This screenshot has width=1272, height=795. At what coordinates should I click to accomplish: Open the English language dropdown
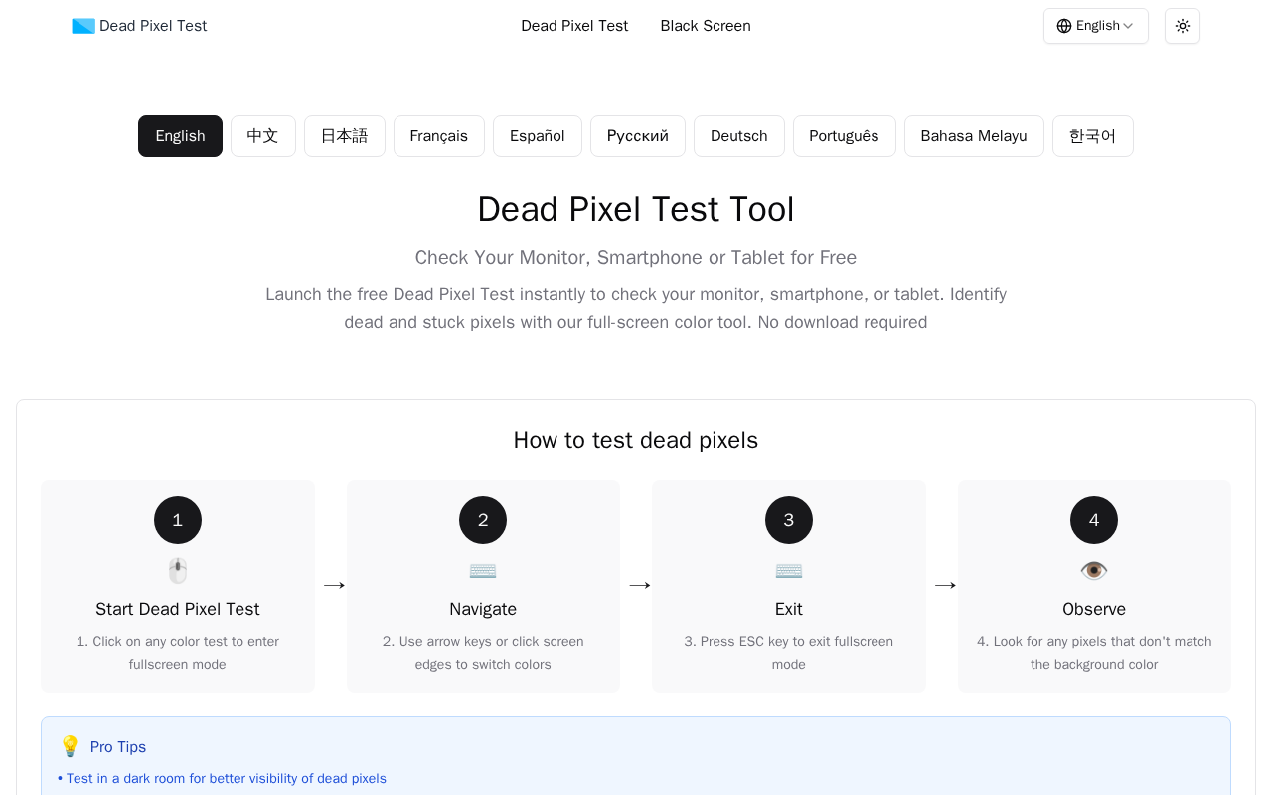click(x=1096, y=26)
